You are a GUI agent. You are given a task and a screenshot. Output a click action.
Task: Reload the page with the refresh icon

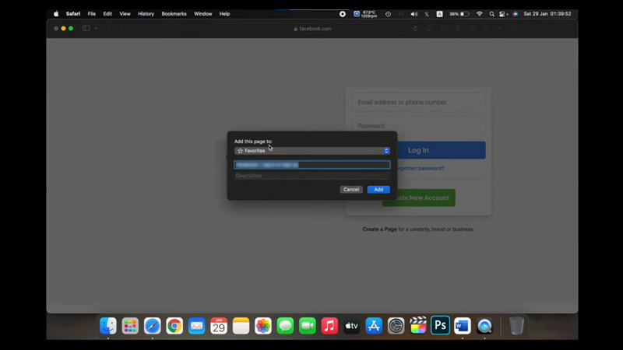click(x=415, y=29)
